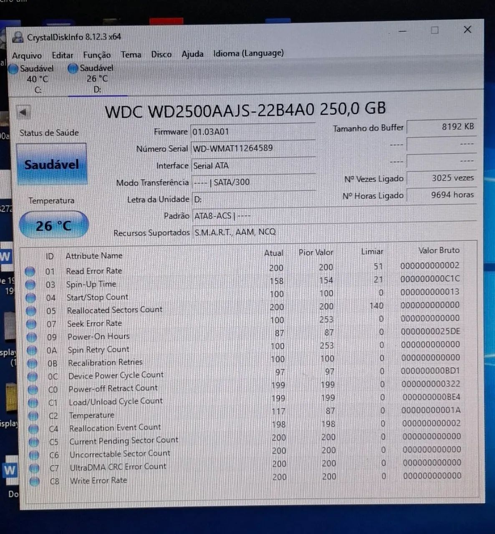The height and width of the screenshot is (534, 495).
Task: Click raw value 000000000C1C of Spin-Up Time
Action: (430, 278)
